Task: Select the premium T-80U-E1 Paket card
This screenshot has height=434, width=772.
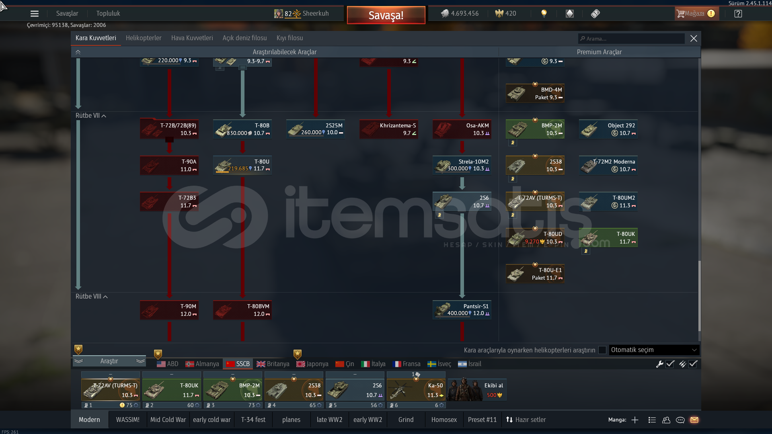Action: [x=535, y=274]
